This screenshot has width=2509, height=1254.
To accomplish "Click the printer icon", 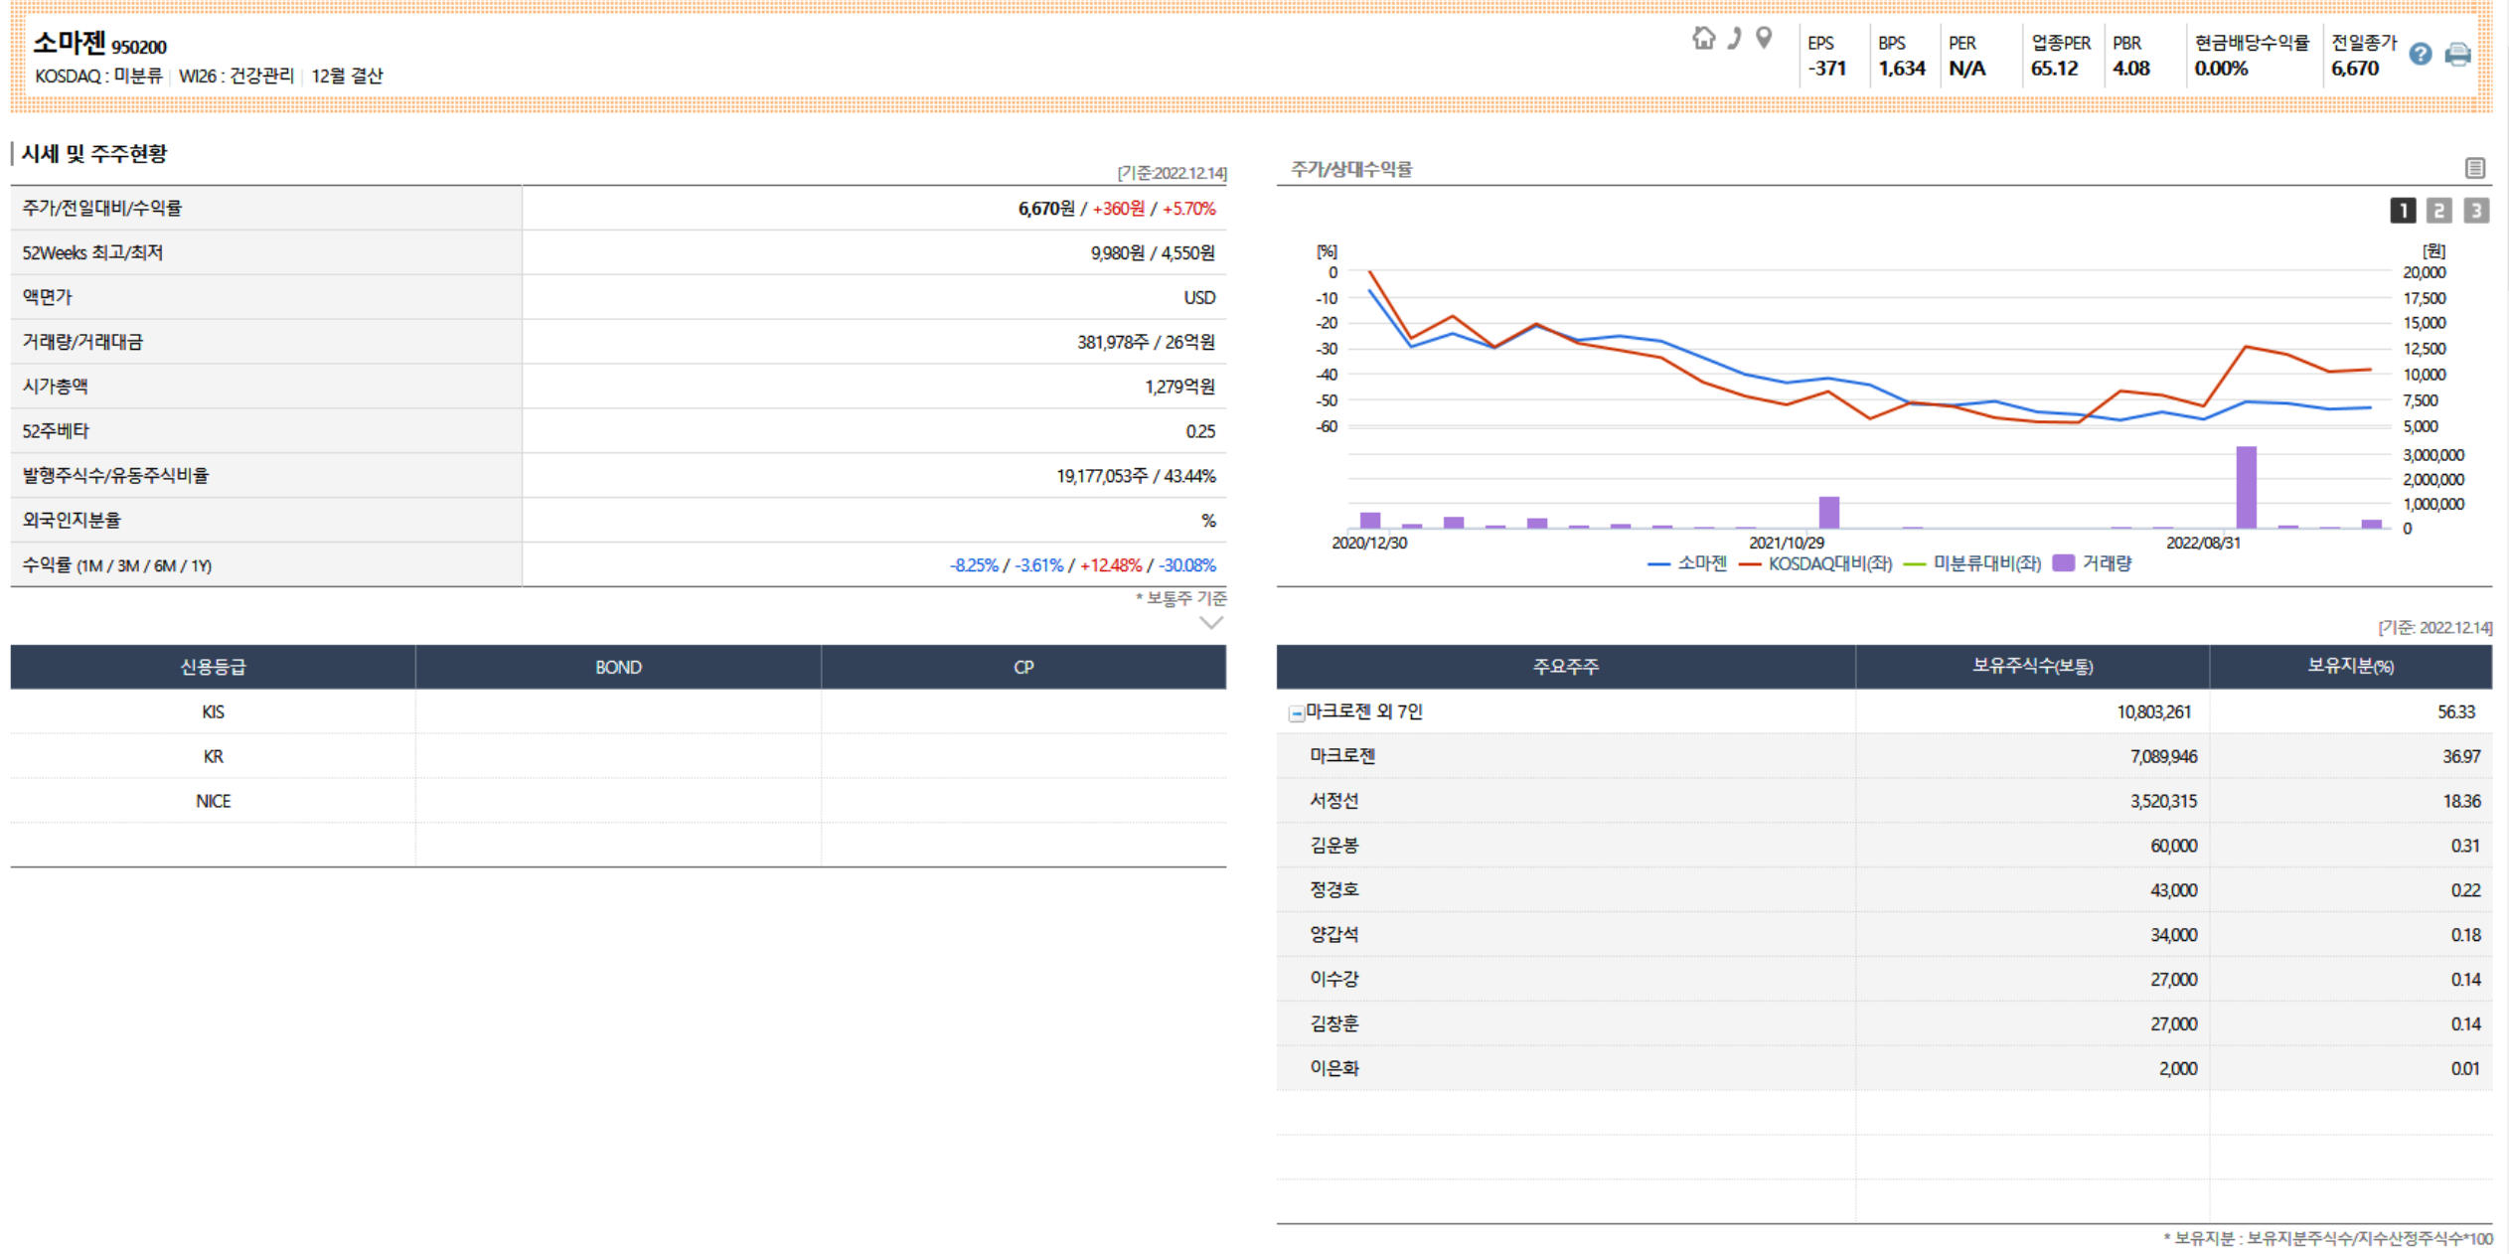I will click(x=2457, y=55).
